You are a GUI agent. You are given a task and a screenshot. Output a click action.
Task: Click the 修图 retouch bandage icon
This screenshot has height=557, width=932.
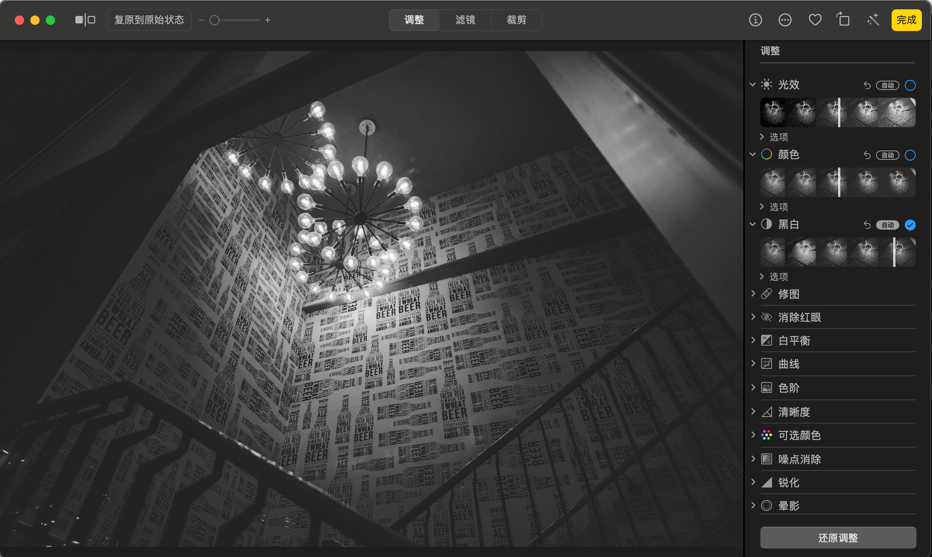click(766, 294)
